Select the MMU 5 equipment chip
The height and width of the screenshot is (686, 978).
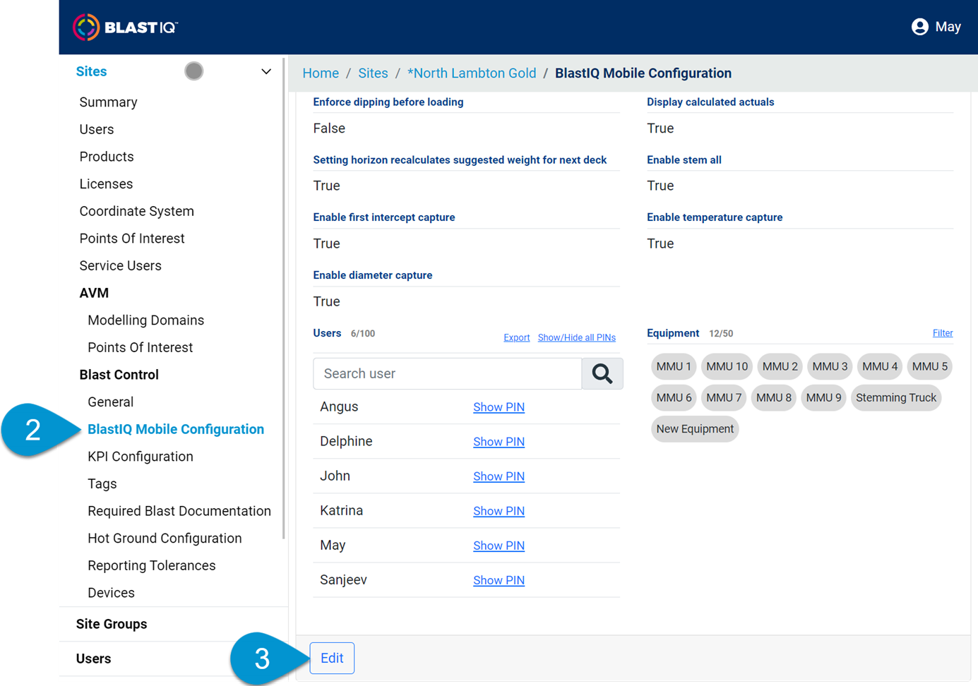(929, 366)
